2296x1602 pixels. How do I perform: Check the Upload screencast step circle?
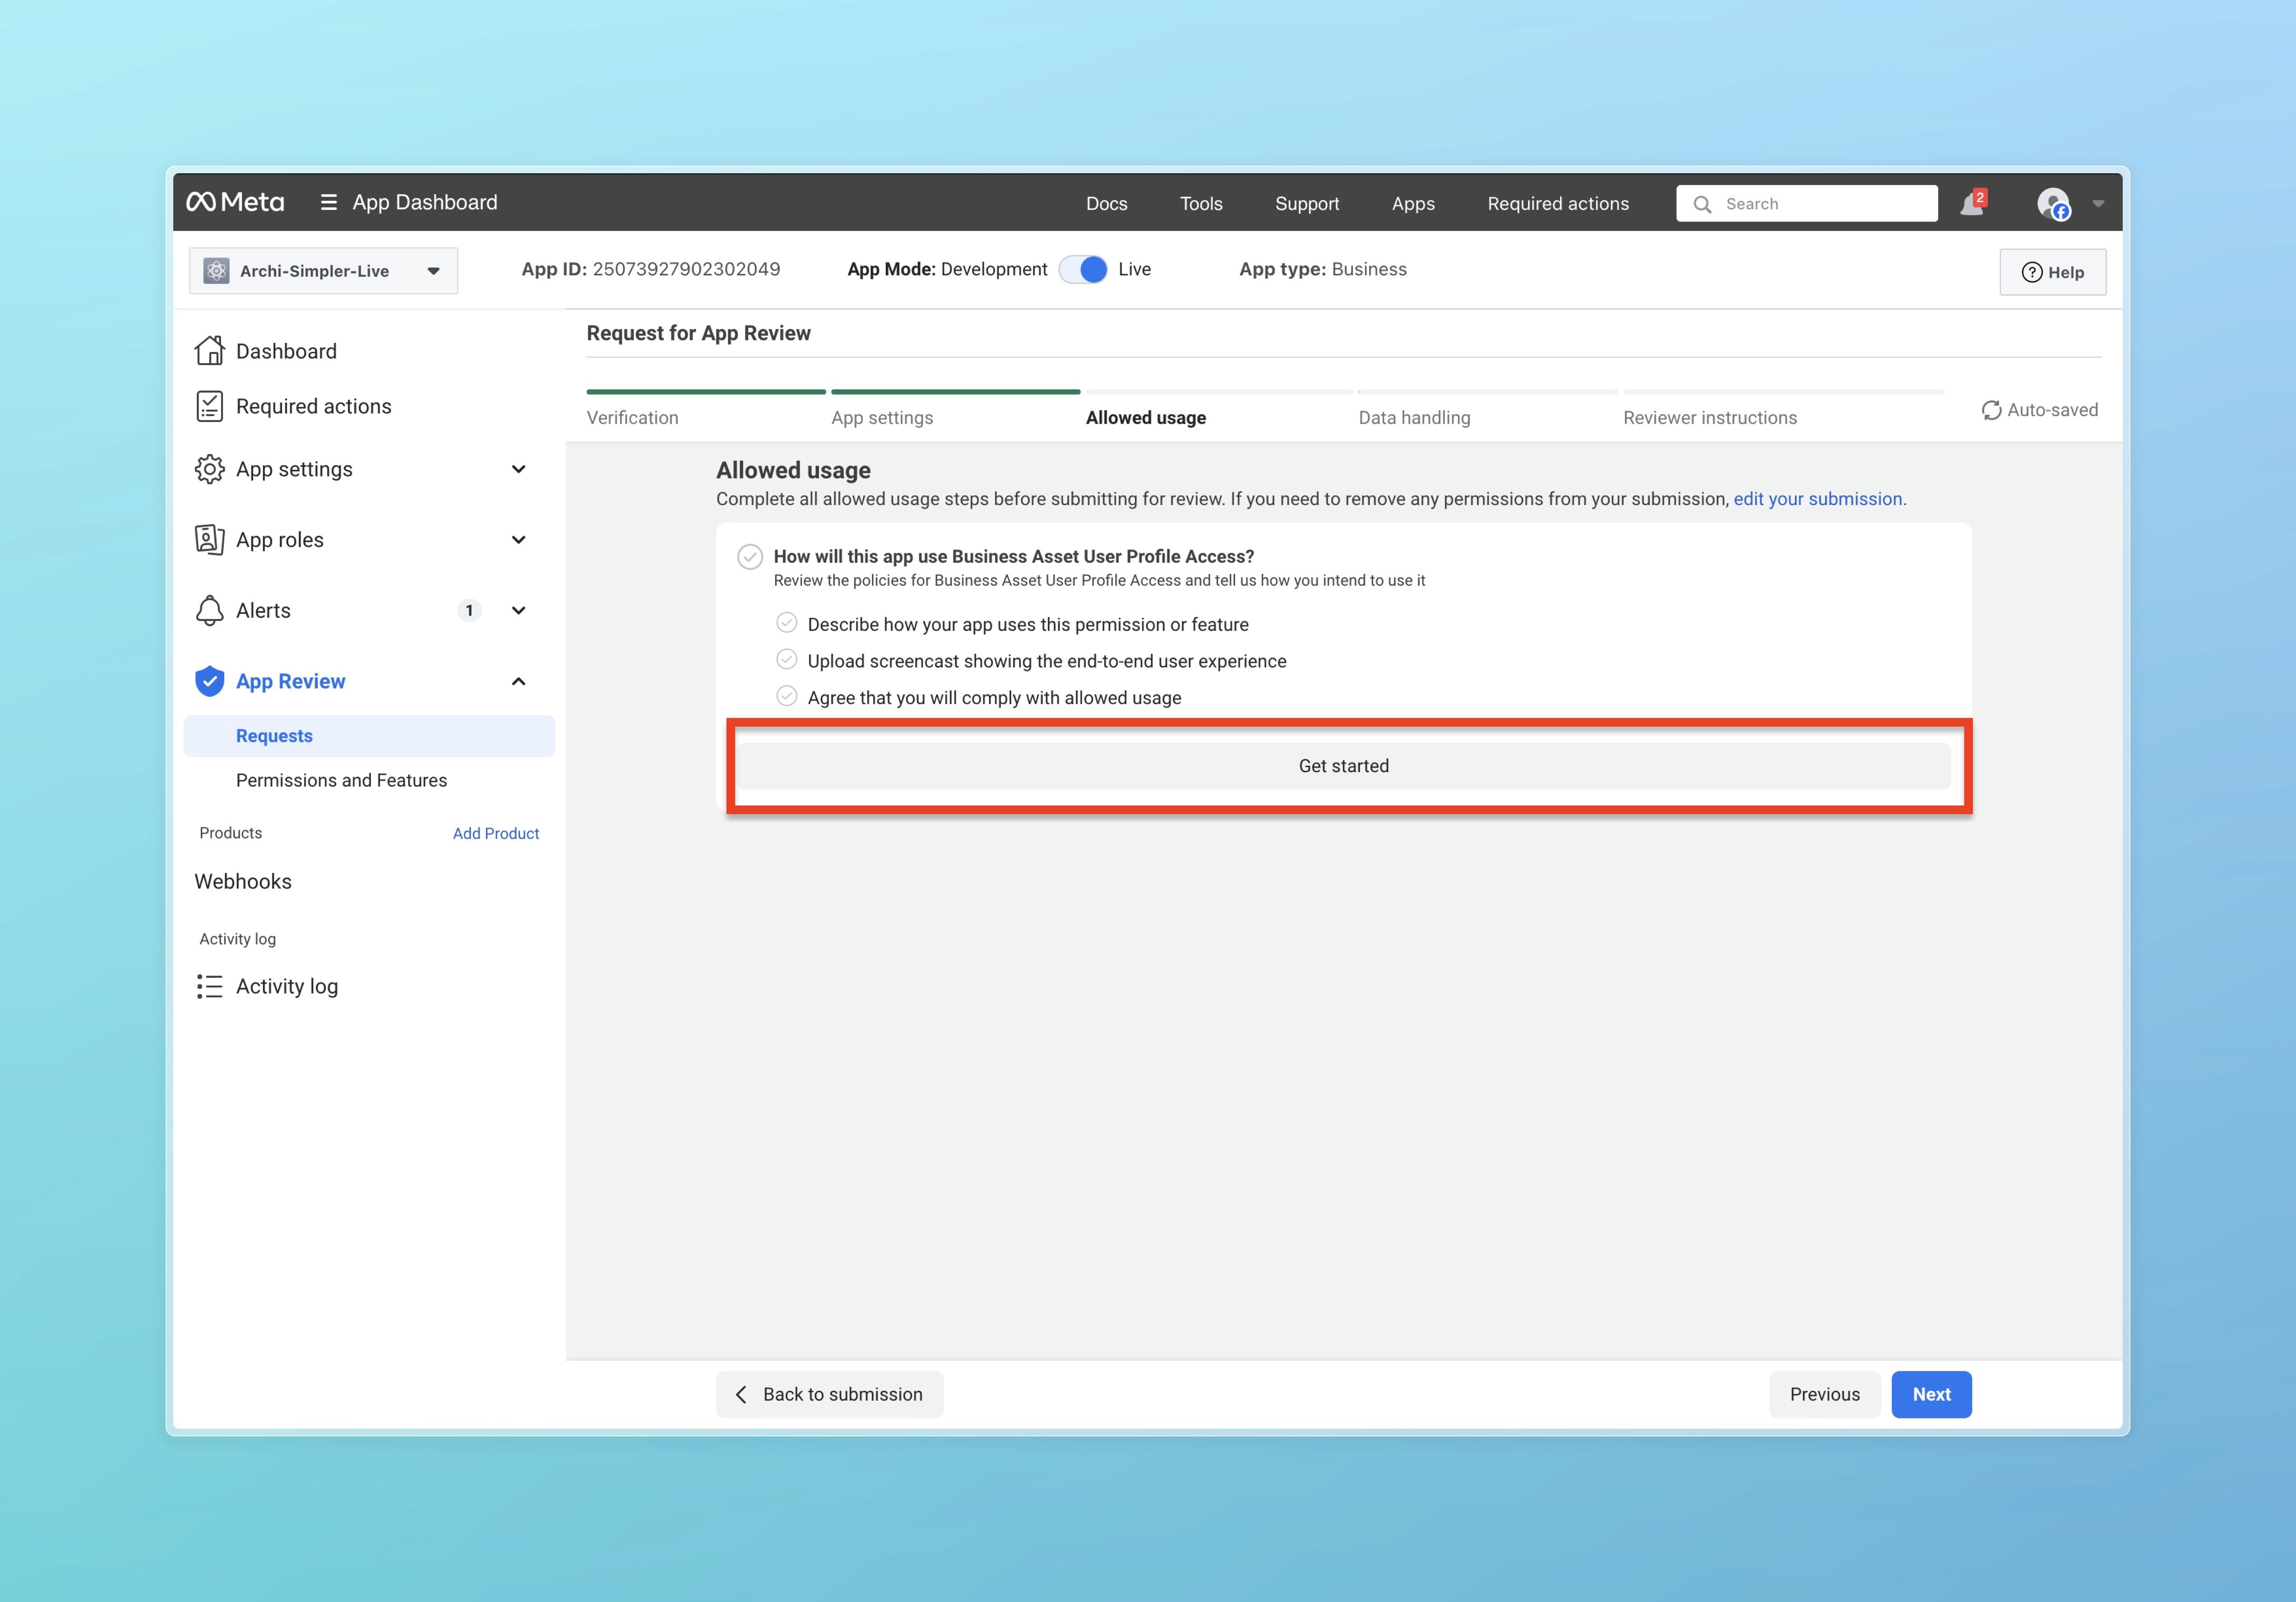tap(787, 660)
